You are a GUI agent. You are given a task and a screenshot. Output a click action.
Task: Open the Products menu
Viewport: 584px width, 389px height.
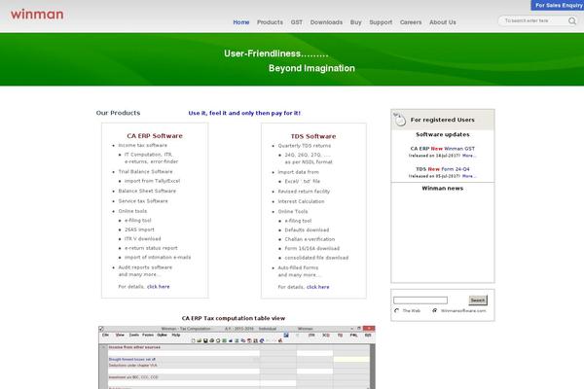click(270, 22)
